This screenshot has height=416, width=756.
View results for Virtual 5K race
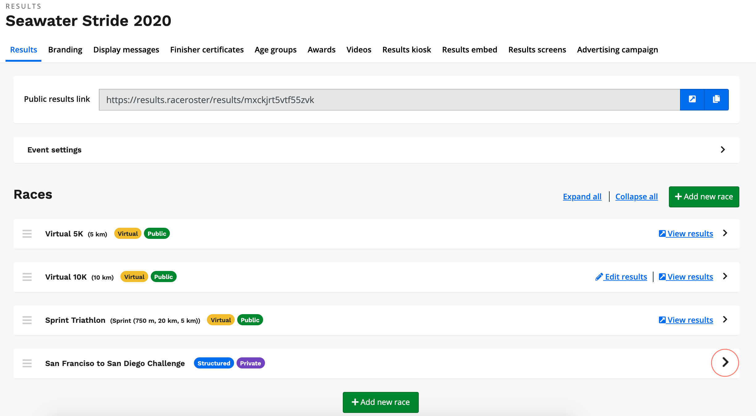(686, 234)
